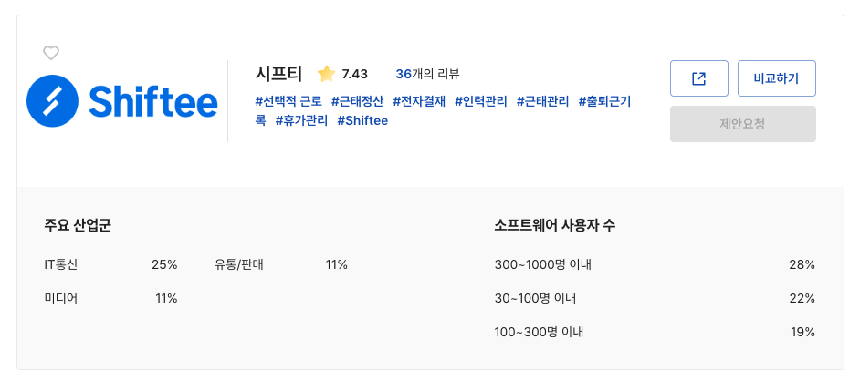The width and height of the screenshot is (860, 381).
Task: Choose the #근태관리 hashtag
Action: (543, 101)
